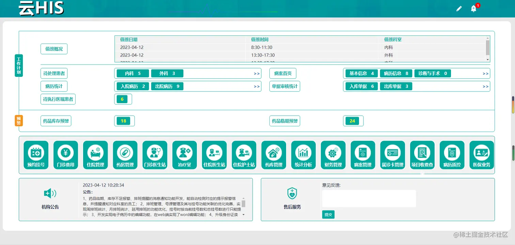Open the 药房管理 pharmacy management module

[x=125, y=155]
